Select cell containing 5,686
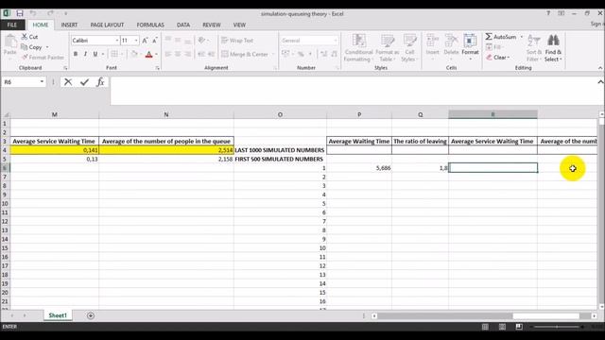The height and width of the screenshot is (340, 605). (359, 168)
